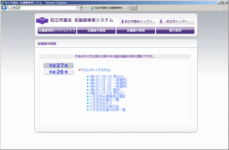Open 操作説明 menu item
Viewport: 229px width, 150px height.
(x=175, y=31)
